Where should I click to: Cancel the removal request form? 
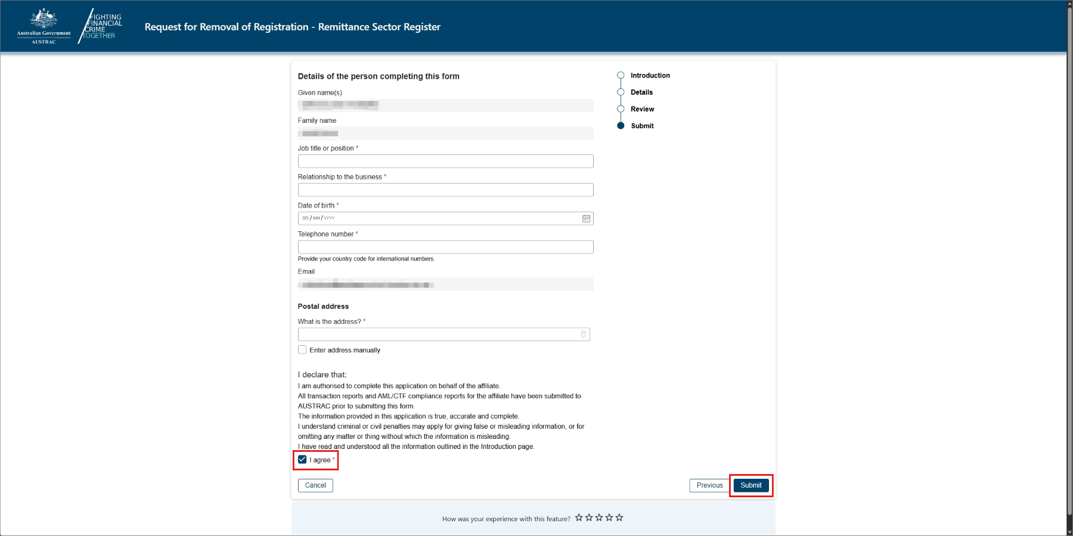coord(315,485)
